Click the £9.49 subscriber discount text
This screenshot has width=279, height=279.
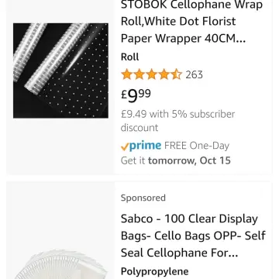click(177, 121)
